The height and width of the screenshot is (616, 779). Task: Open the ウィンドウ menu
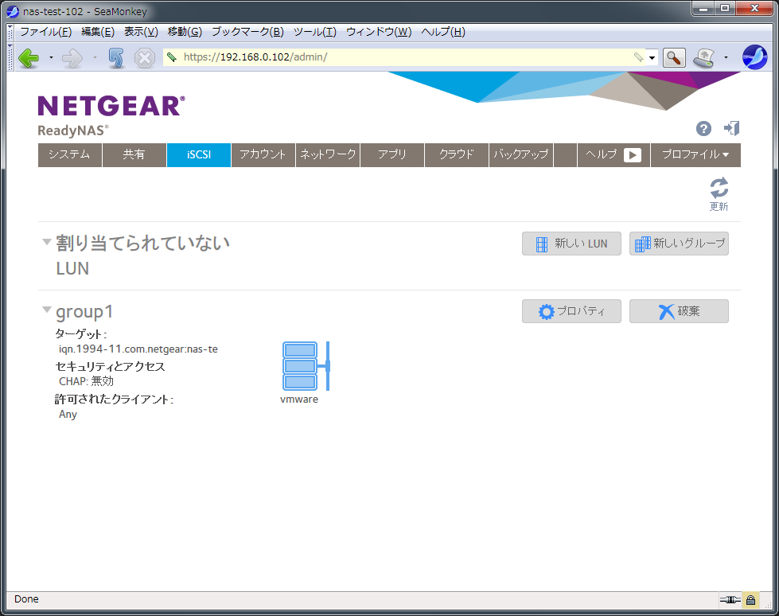(379, 32)
